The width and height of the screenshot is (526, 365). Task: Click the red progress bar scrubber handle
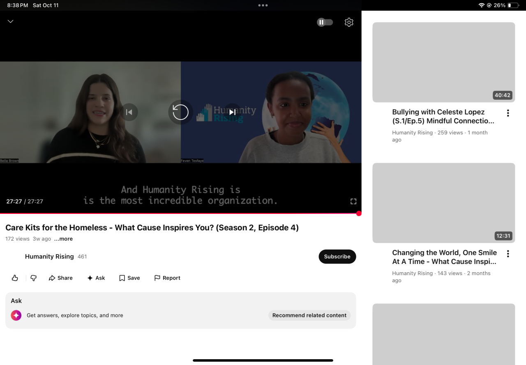point(359,213)
